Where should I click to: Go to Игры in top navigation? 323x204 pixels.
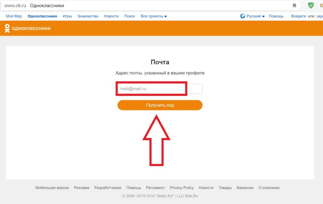point(67,16)
